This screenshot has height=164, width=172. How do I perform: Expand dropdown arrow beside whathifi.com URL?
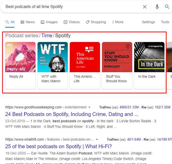(97, 139)
